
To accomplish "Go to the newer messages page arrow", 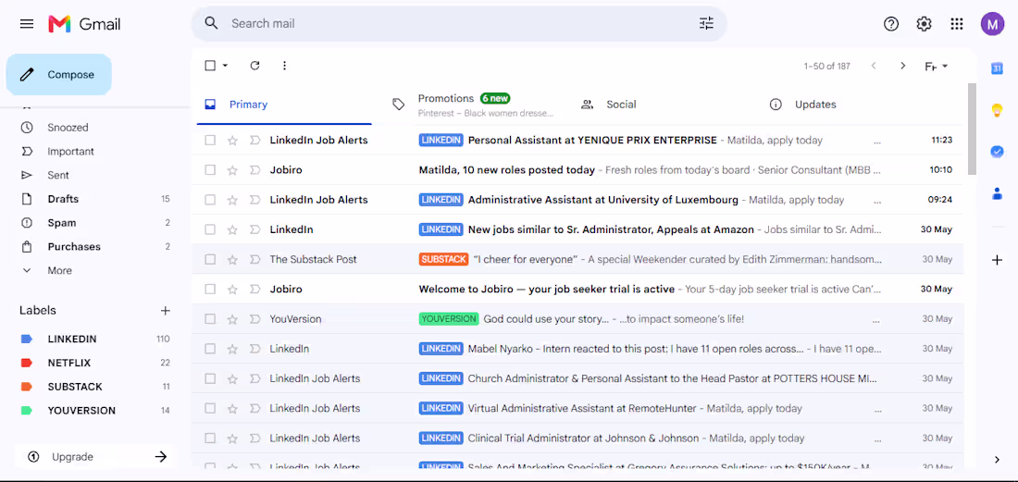I will pos(874,66).
